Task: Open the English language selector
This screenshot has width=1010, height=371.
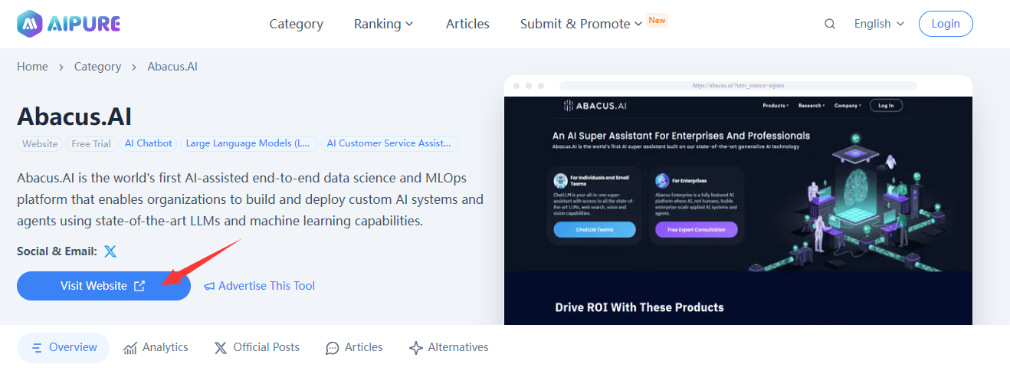Action: point(879,24)
